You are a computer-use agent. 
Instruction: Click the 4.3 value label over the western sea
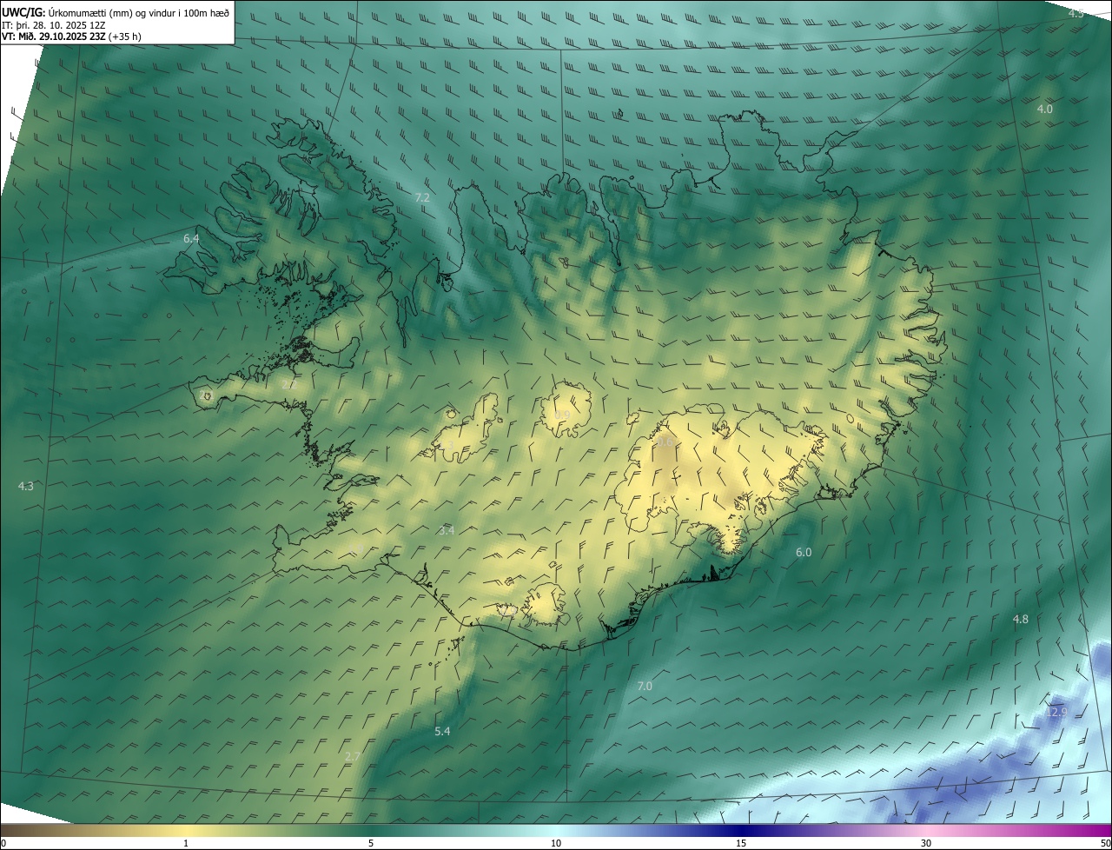pyautogui.click(x=26, y=486)
